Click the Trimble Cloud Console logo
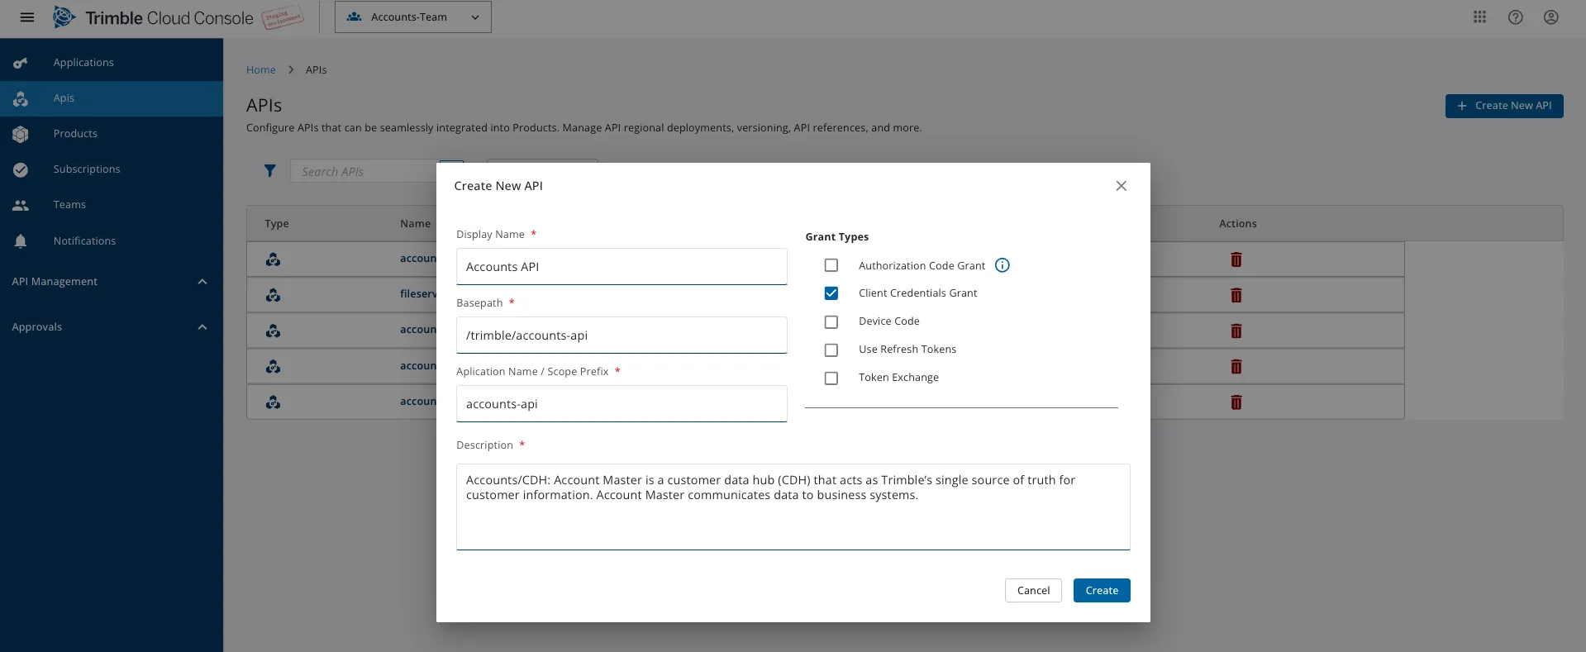The width and height of the screenshot is (1586, 652). click(x=153, y=17)
